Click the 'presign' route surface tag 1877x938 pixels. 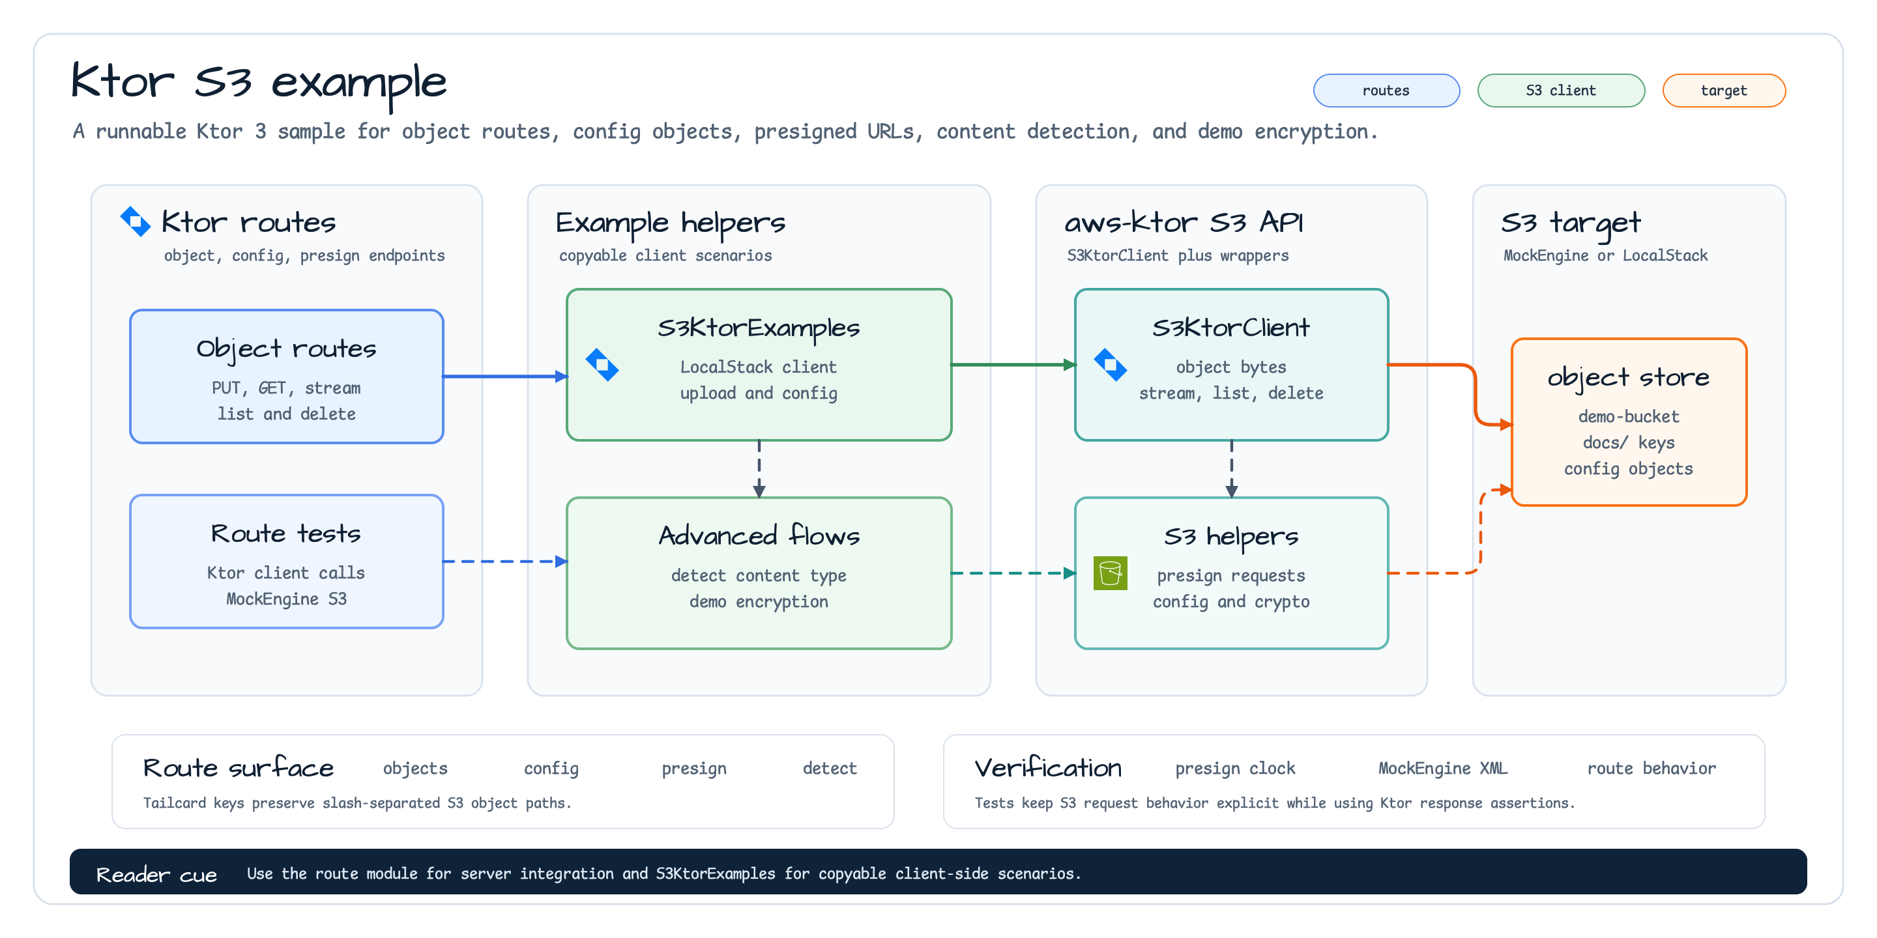coord(693,769)
